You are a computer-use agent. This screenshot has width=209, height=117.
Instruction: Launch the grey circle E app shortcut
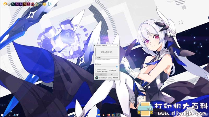pyautogui.click(x=9, y=4)
